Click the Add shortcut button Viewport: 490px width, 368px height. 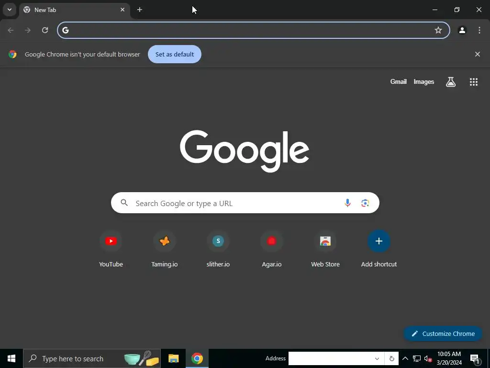(x=379, y=249)
